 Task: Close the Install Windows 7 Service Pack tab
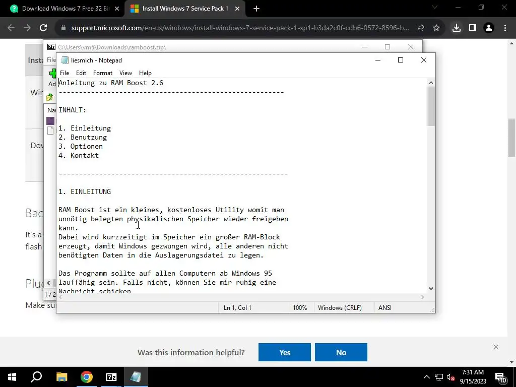click(237, 9)
